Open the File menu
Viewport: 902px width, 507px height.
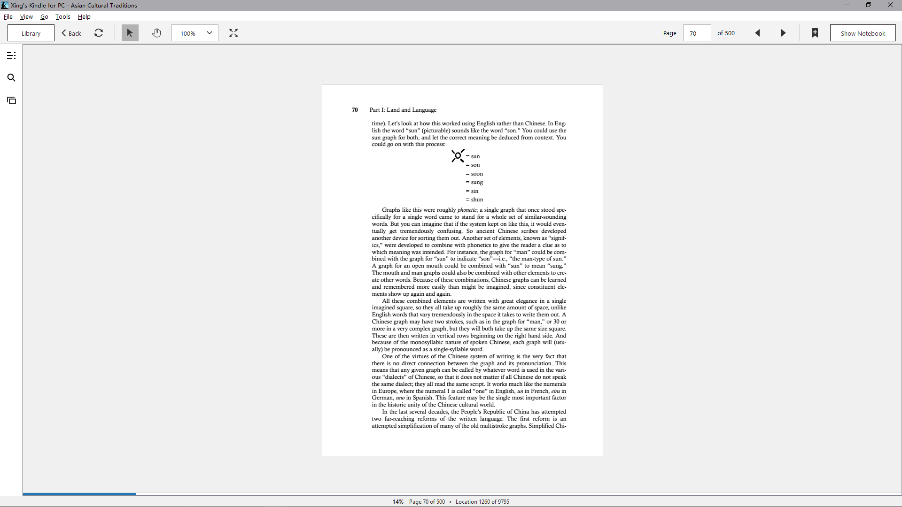click(x=8, y=16)
